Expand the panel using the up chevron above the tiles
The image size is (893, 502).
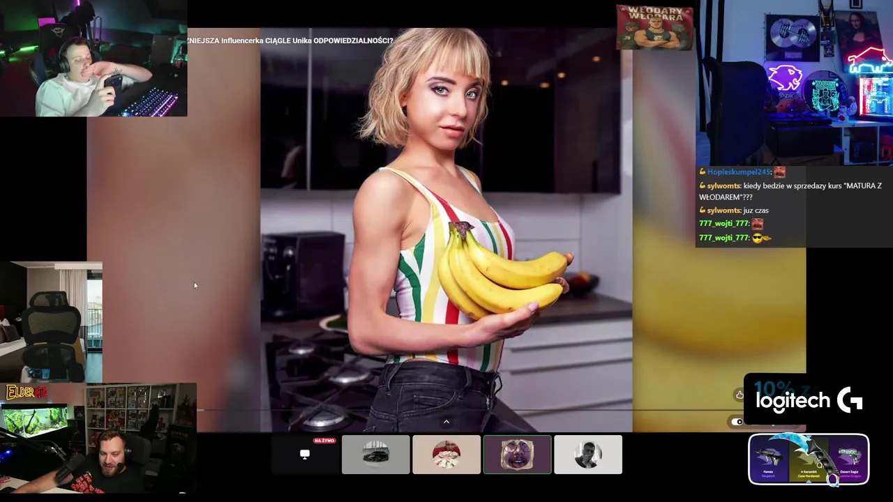tap(446, 422)
